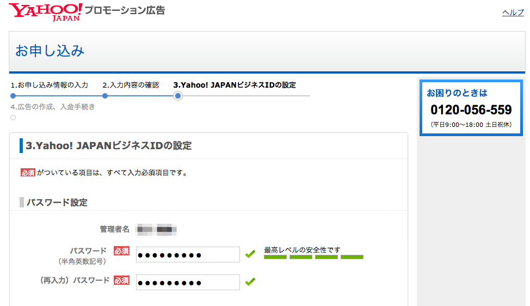Click the Yahoo! JAPAN logo
Image resolution: width=530 pixels, height=306 pixels.
pyautogui.click(x=45, y=12)
